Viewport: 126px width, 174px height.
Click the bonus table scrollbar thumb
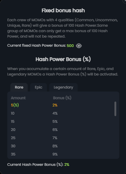click(115, 109)
